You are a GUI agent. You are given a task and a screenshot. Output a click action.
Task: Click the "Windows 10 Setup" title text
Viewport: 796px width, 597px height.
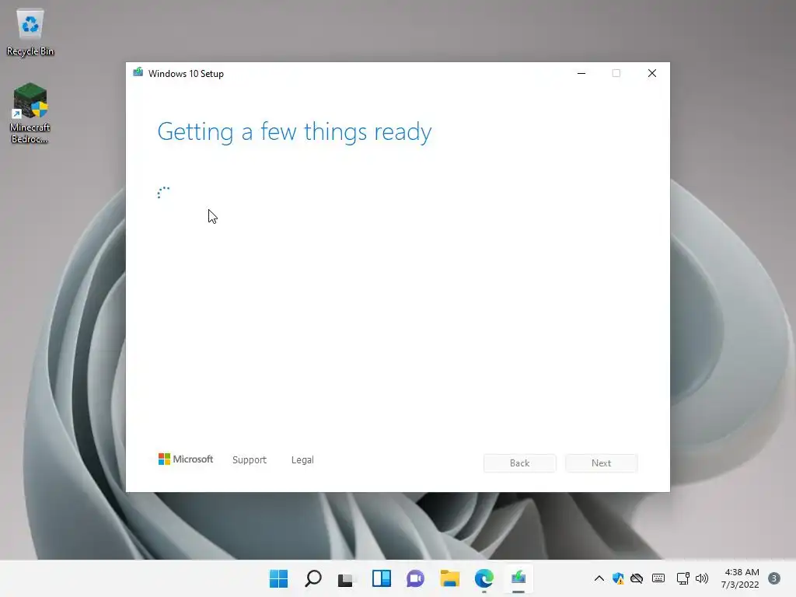pyautogui.click(x=186, y=74)
